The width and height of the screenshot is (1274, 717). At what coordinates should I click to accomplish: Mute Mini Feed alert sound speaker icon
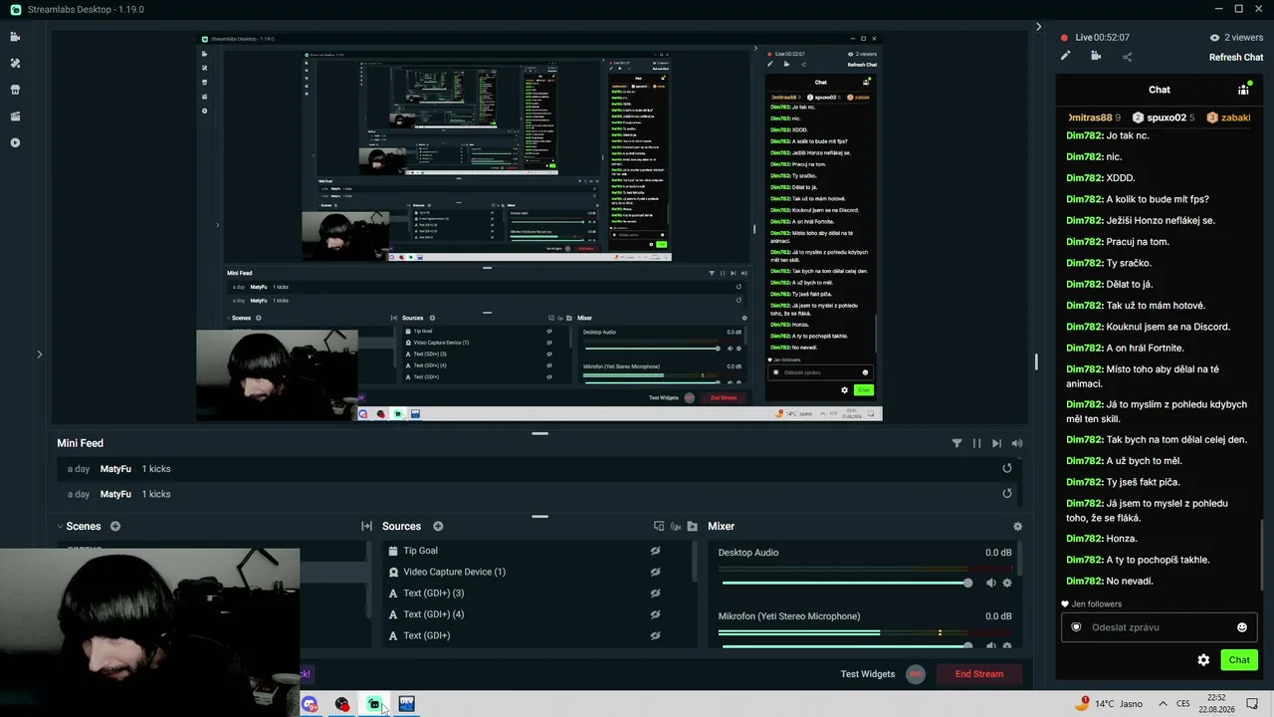pyautogui.click(x=1017, y=443)
